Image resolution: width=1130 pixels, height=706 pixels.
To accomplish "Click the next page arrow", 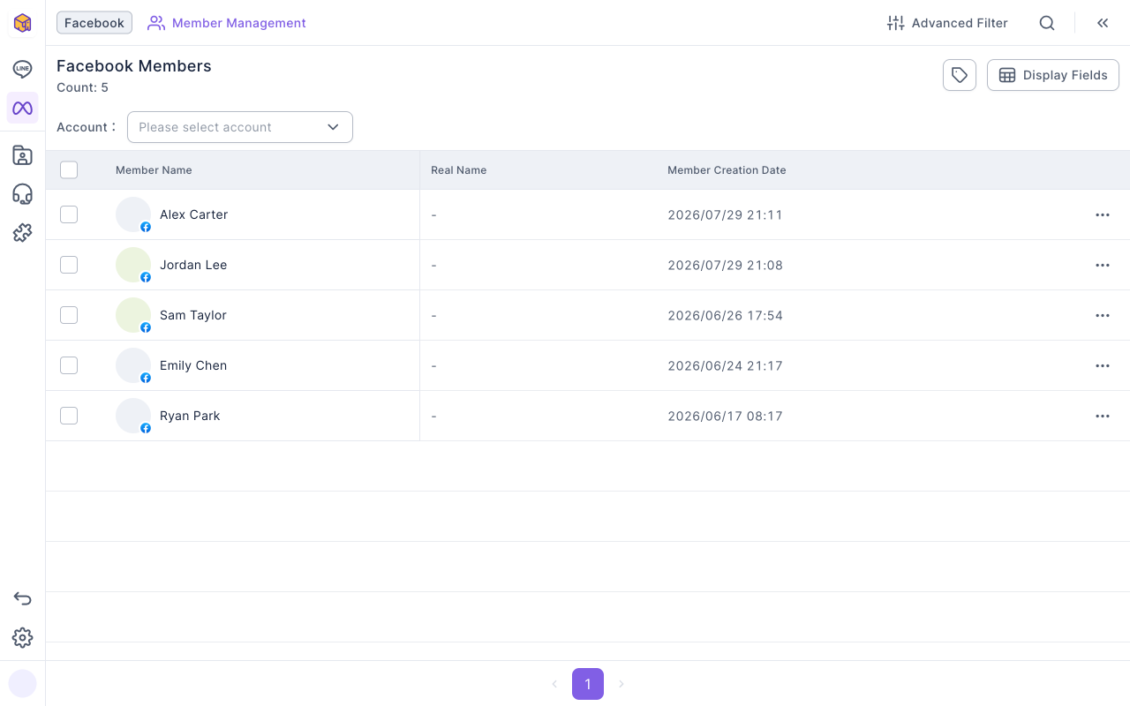I will pyautogui.click(x=621, y=684).
